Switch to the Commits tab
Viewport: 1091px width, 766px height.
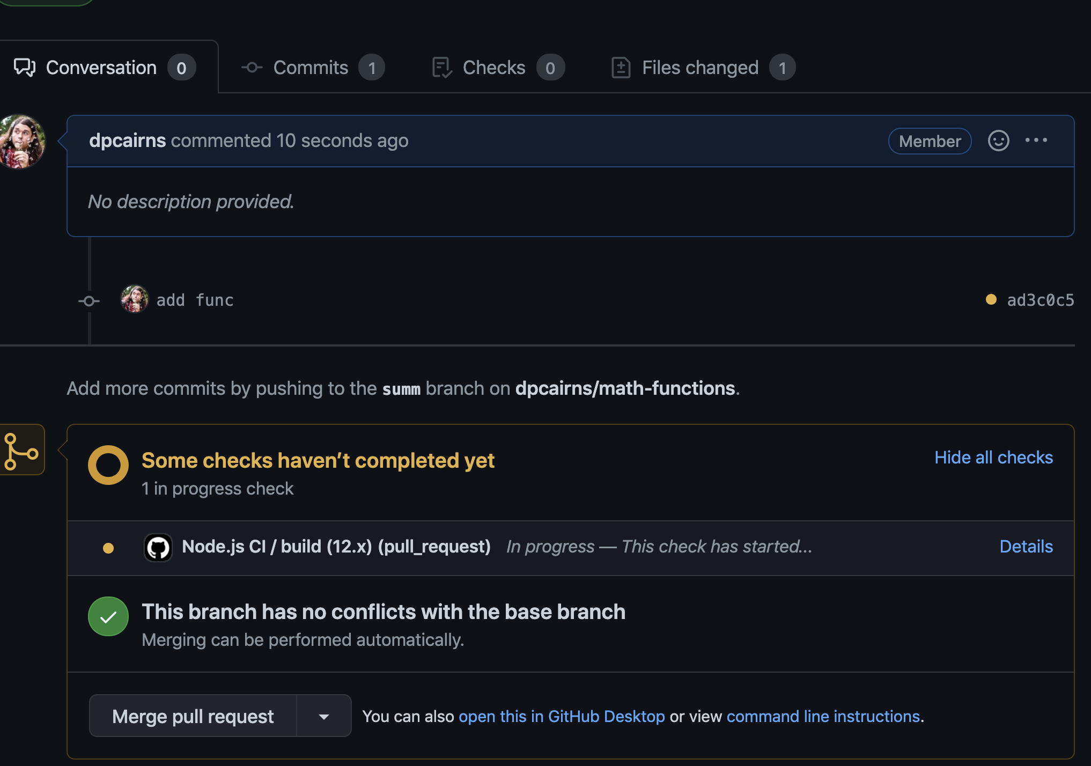click(x=312, y=68)
